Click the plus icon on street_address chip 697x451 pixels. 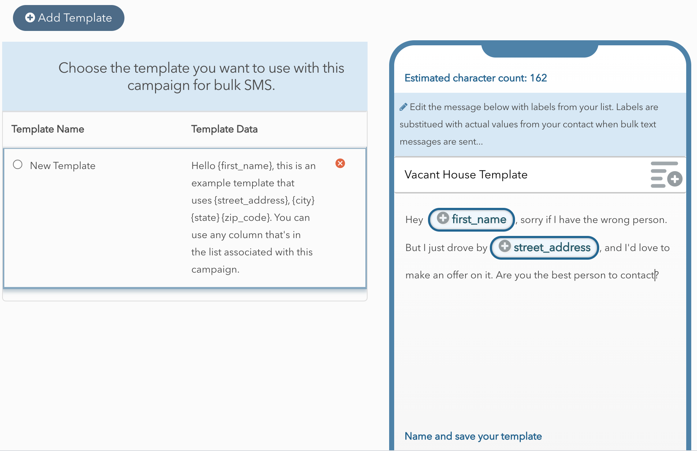point(505,246)
